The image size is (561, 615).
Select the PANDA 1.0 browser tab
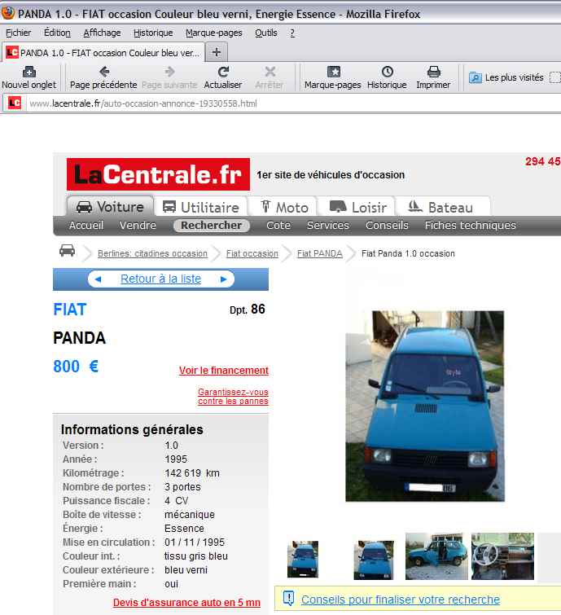[103, 53]
